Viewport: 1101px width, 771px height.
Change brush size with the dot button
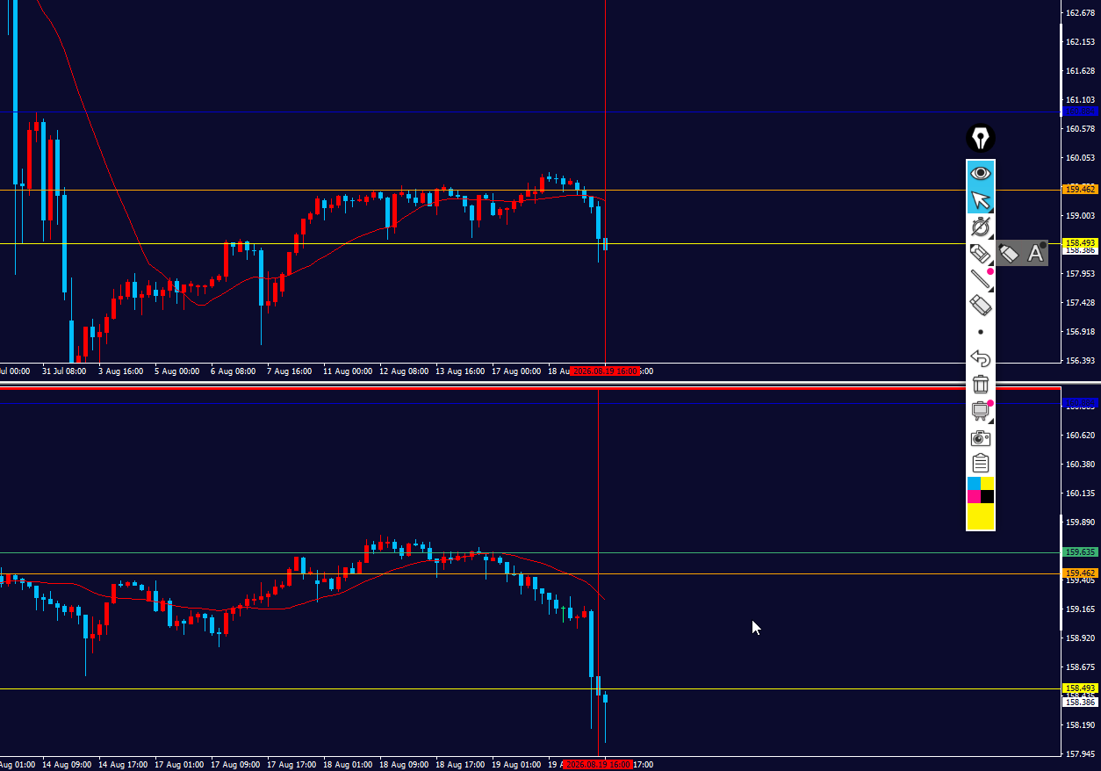pyautogui.click(x=980, y=332)
